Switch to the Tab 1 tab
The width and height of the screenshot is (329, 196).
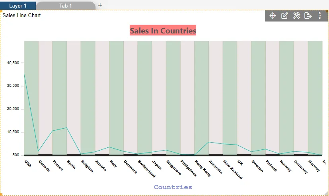click(x=66, y=6)
